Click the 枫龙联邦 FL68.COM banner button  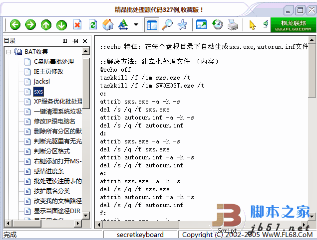293,25
